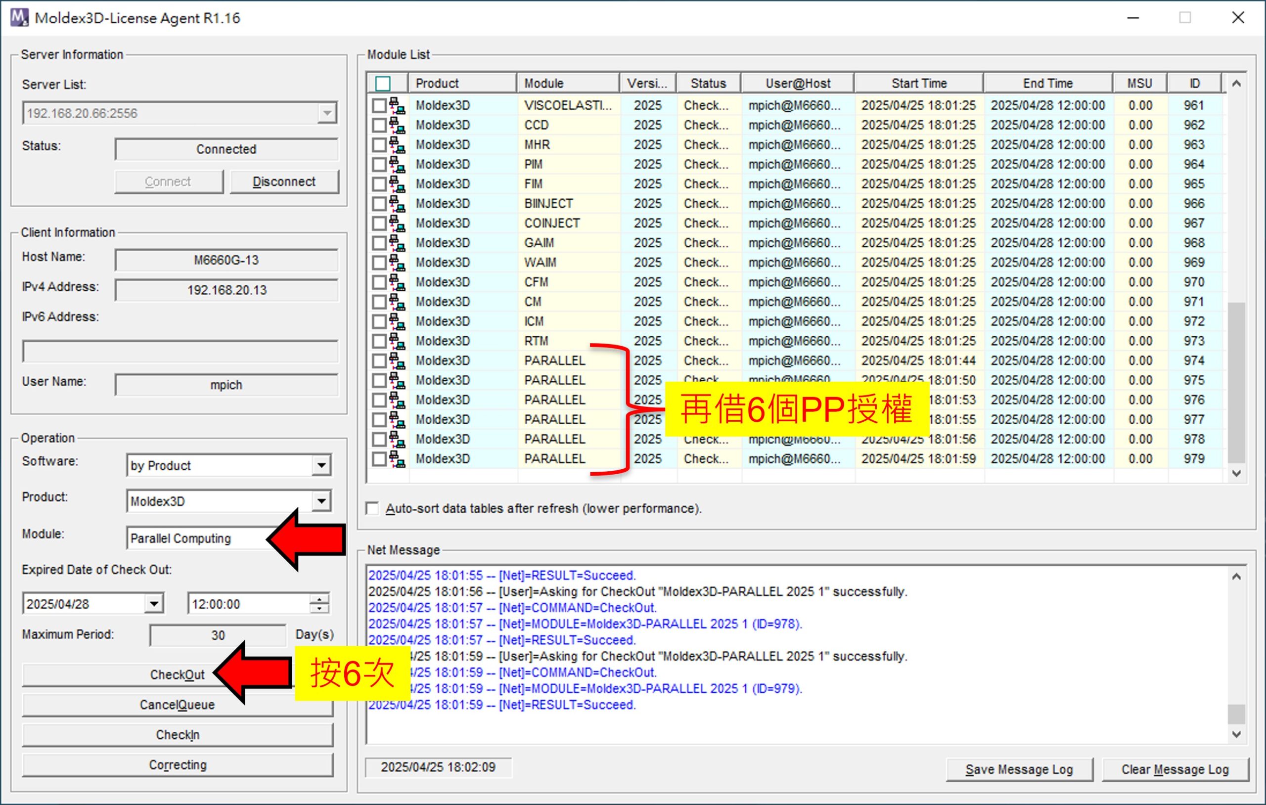This screenshot has width=1266, height=805.
Task: Click the Net Message scroll-up arrow
Action: 1236,576
